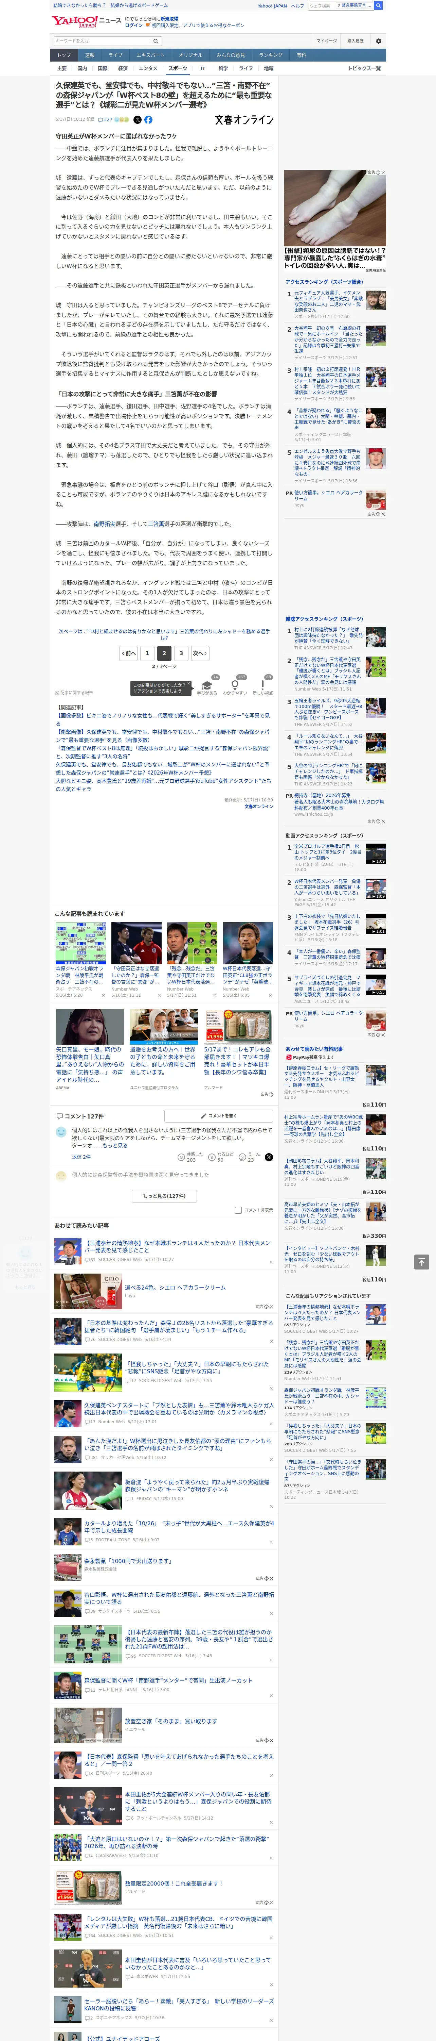Share the article on X below headline
The width and height of the screenshot is (436, 2041).
point(138,120)
